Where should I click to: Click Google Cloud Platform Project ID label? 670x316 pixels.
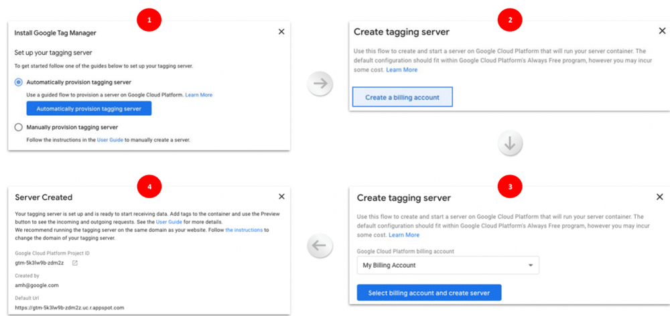coord(52,253)
